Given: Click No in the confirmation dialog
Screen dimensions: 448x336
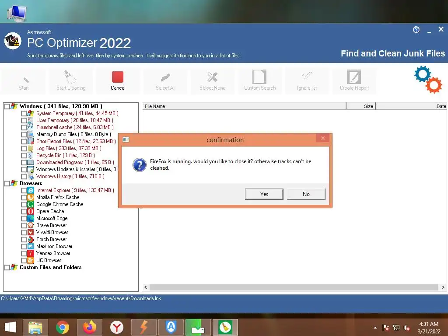Looking at the screenshot, I should tap(306, 194).
